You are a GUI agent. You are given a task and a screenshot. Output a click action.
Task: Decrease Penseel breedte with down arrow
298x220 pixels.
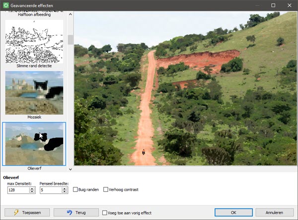(65, 192)
